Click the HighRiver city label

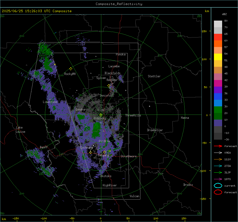coord(110,185)
